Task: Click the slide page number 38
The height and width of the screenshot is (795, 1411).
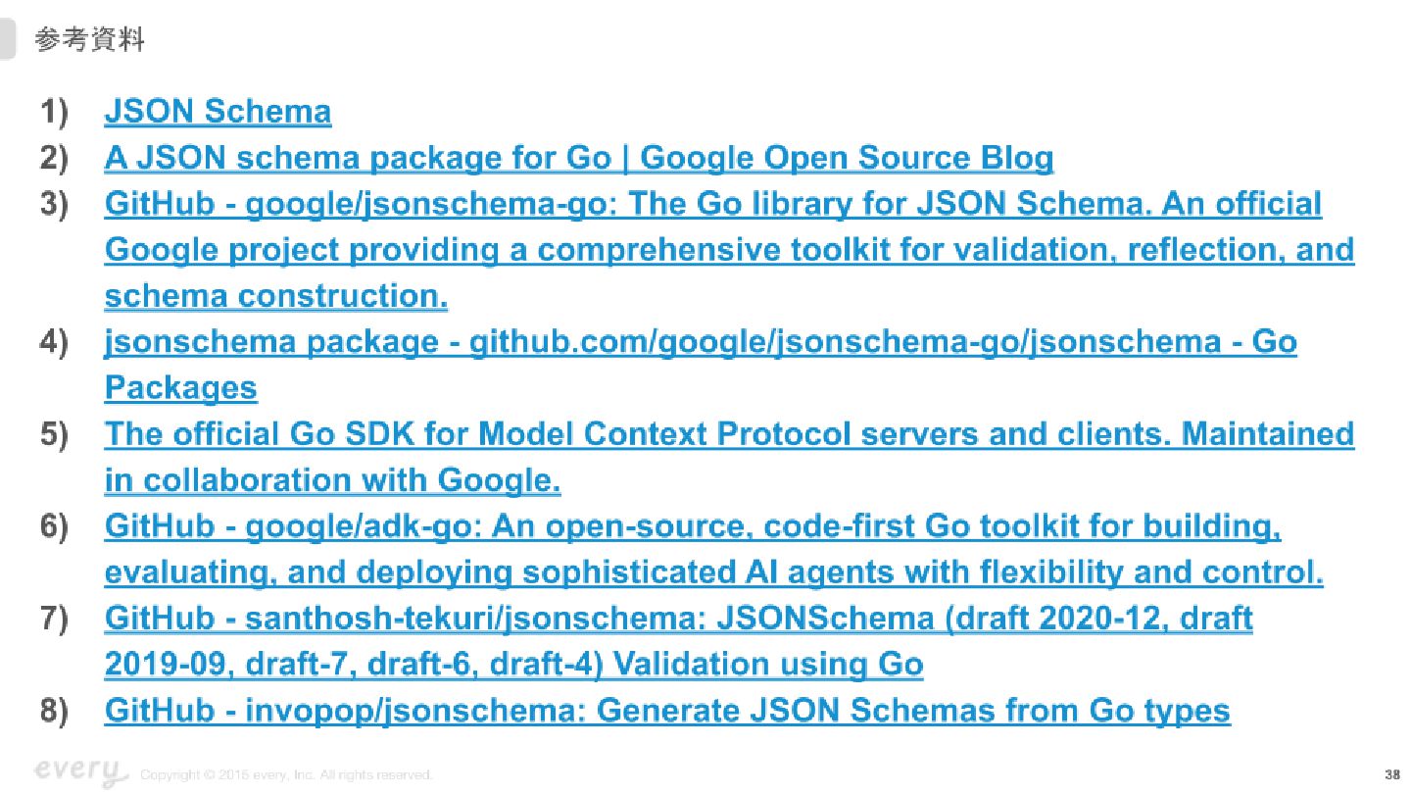Action: [x=1392, y=774]
